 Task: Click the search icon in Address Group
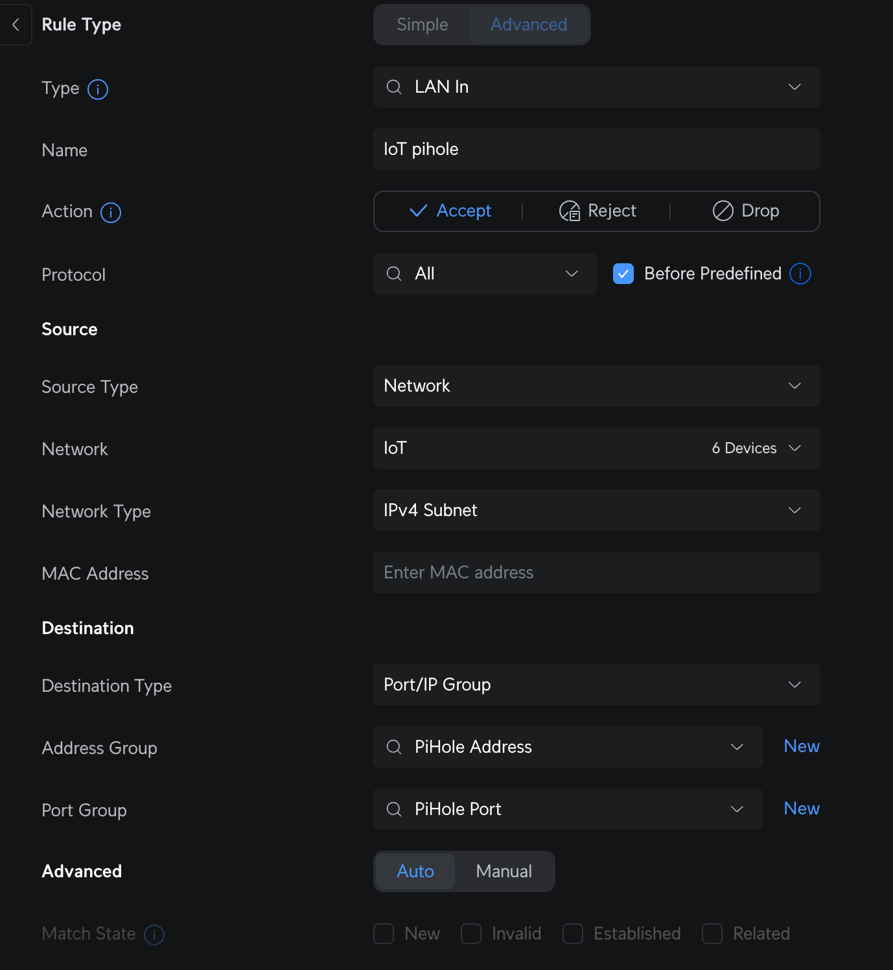pyautogui.click(x=394, y=747)
